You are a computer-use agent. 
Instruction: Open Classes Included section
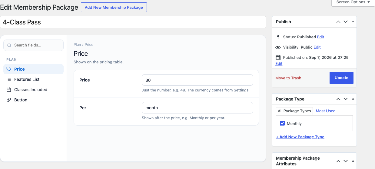(x=33, y=90)
